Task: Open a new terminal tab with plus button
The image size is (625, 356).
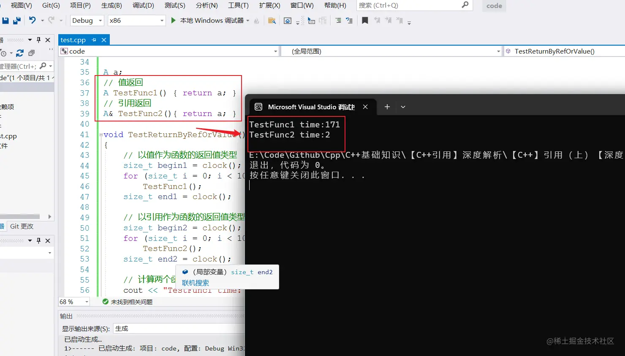Action: [x=387, y=107]
